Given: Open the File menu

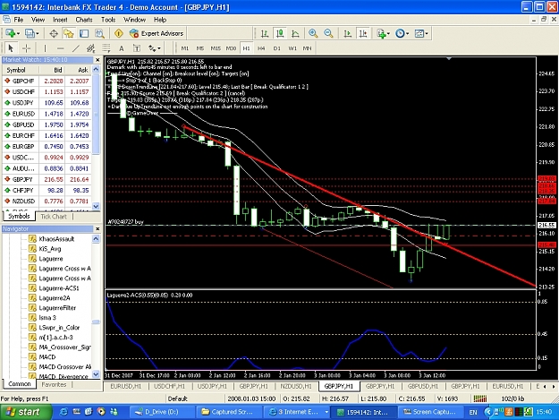Looking at the screenshot, I should coord(18,20).
